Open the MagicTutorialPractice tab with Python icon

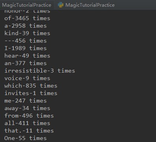tap(86, 5)
